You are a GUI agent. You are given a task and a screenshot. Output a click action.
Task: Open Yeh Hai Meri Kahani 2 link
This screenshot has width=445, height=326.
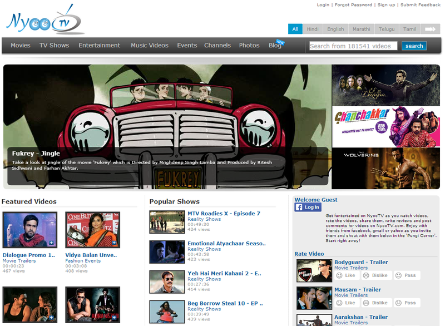coord(224,273)
